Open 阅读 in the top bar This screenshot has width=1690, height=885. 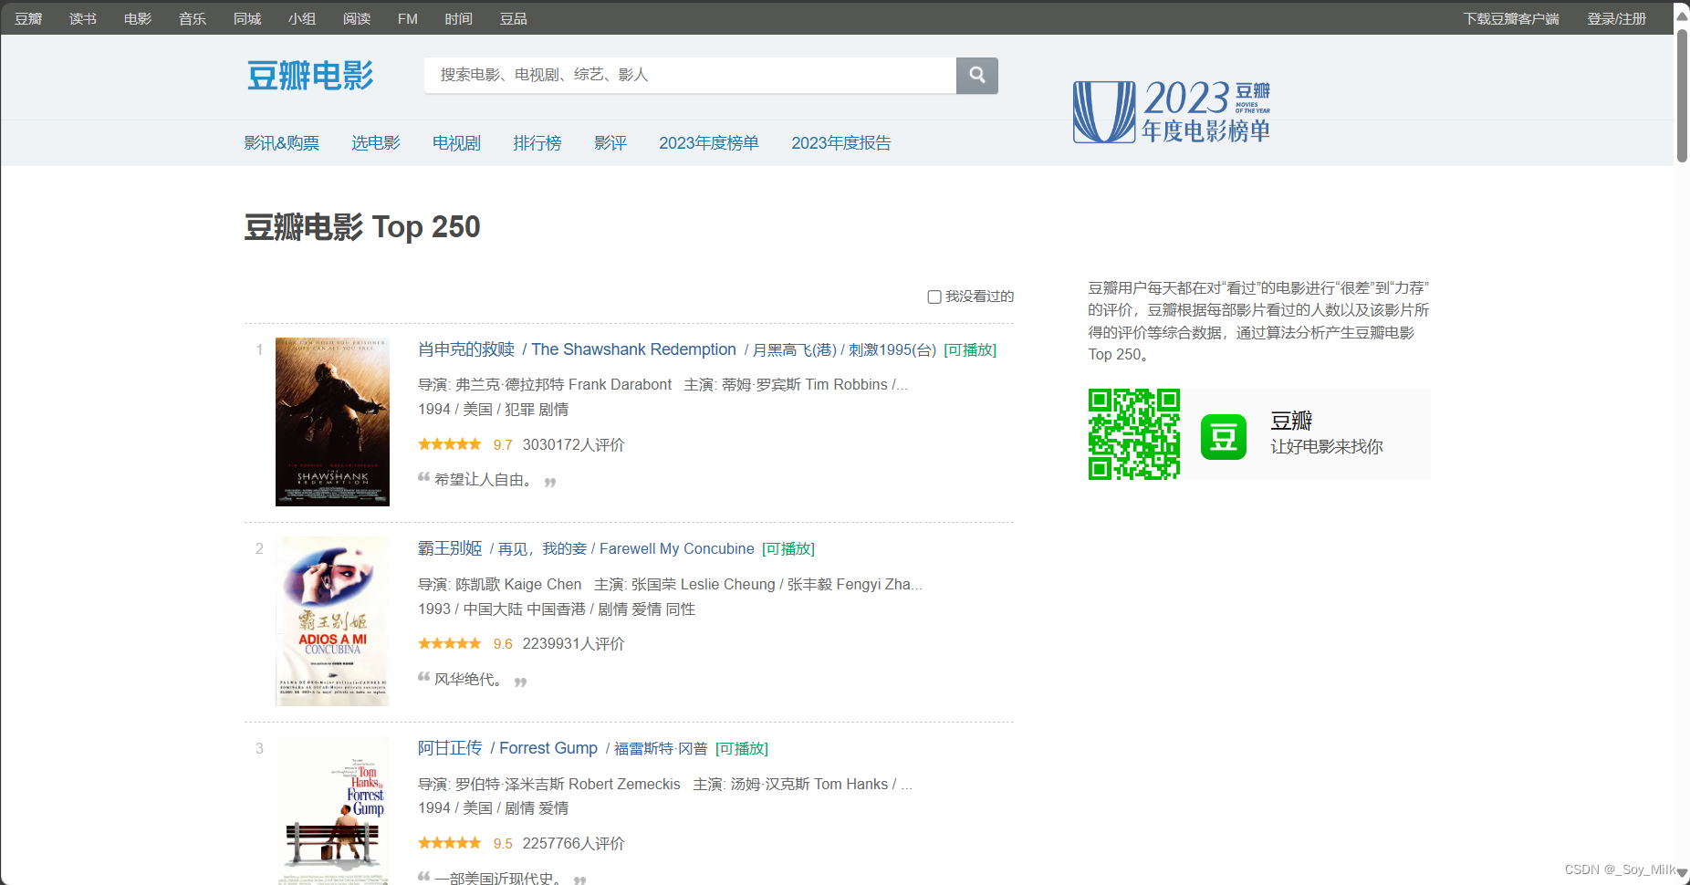[357, 18]
